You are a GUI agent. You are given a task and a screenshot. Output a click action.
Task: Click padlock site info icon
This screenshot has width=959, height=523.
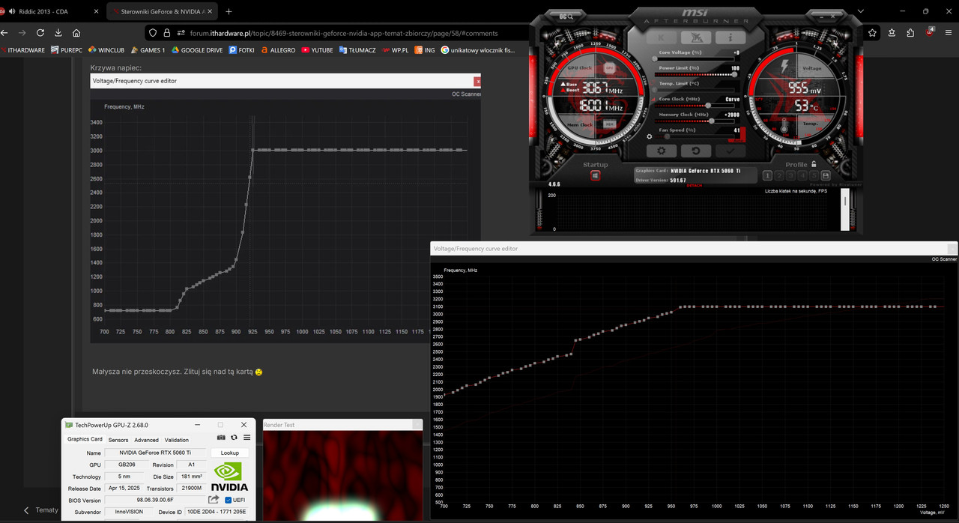click(x=168, y=33)
